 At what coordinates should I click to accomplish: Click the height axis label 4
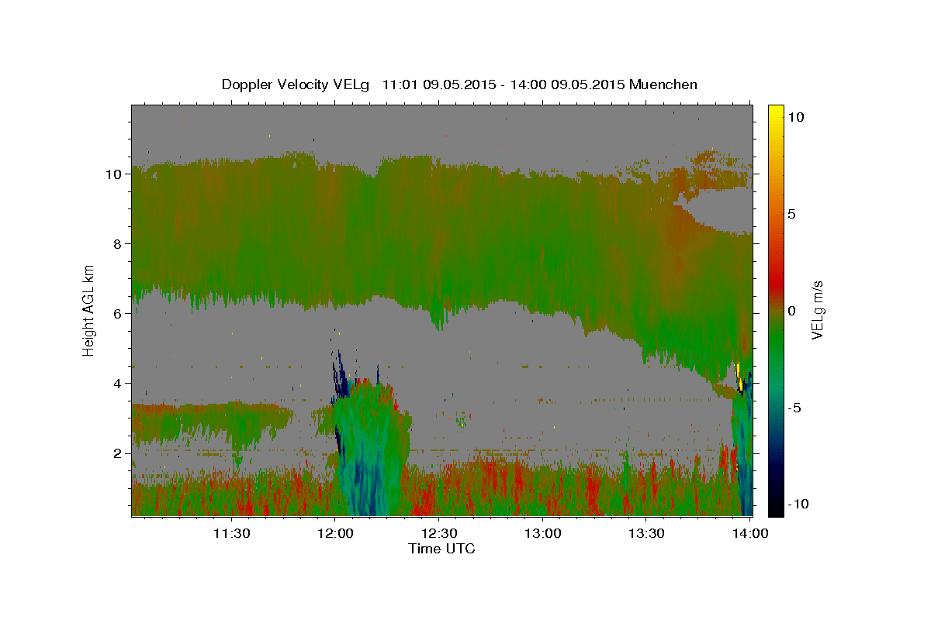point(118,383)
